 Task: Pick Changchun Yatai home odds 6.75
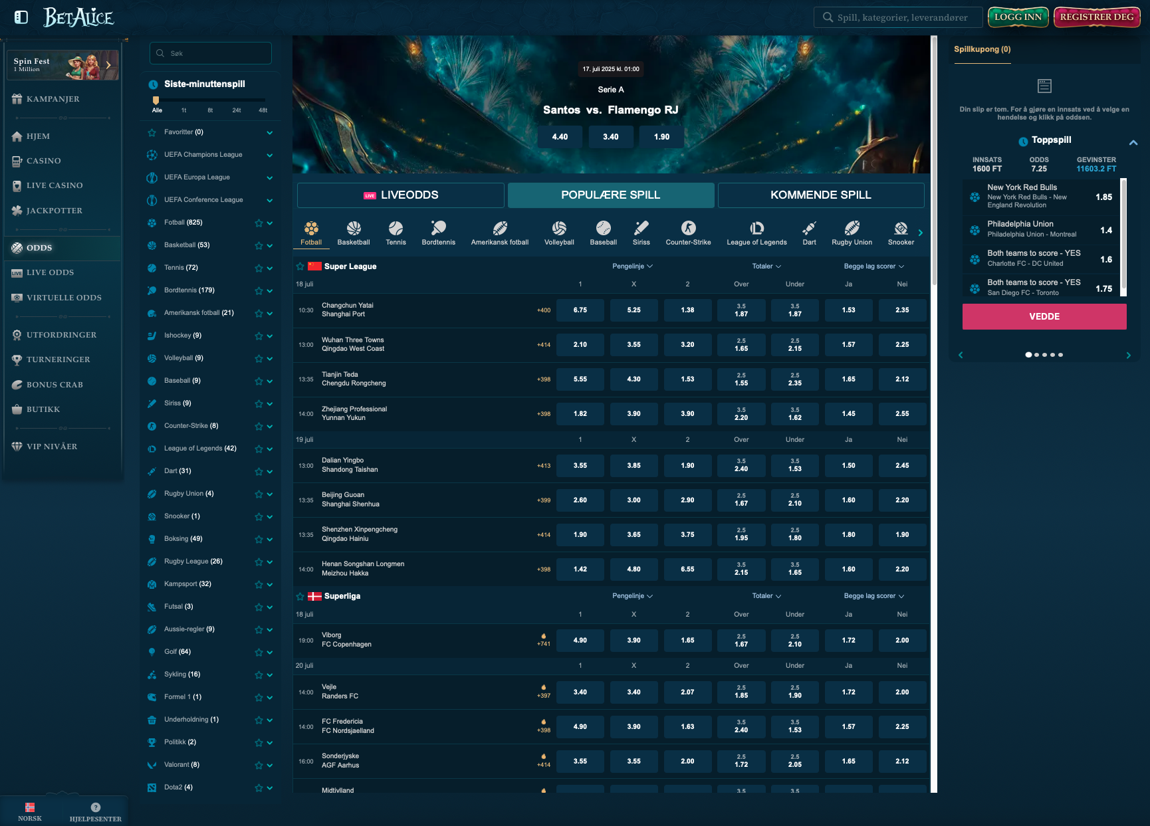580,310
